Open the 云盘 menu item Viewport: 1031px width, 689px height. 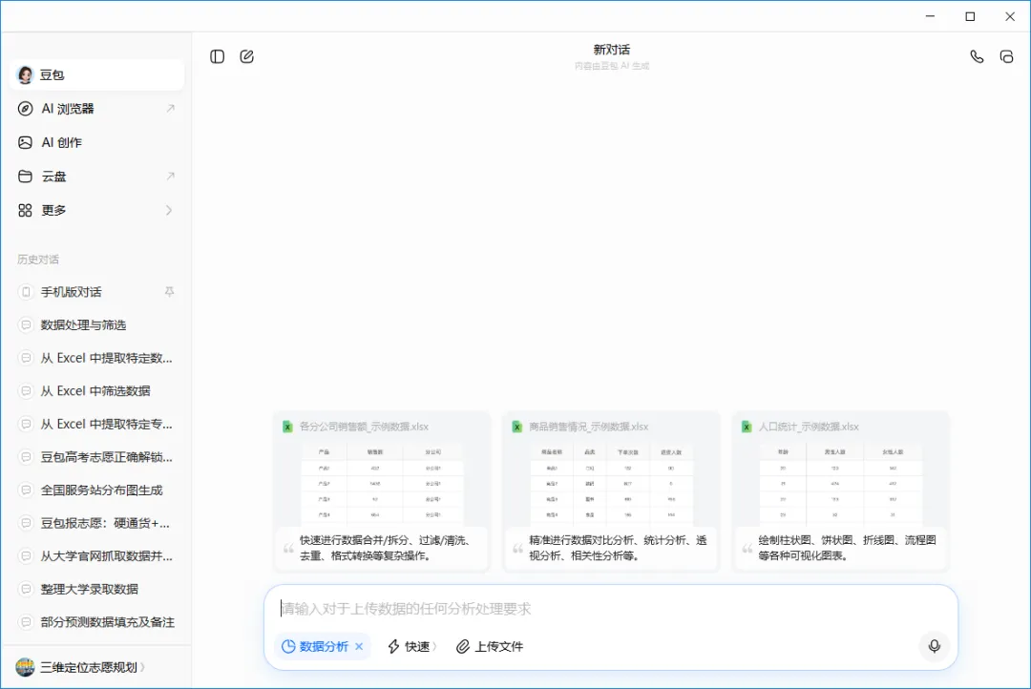click(x=97, y=177)
